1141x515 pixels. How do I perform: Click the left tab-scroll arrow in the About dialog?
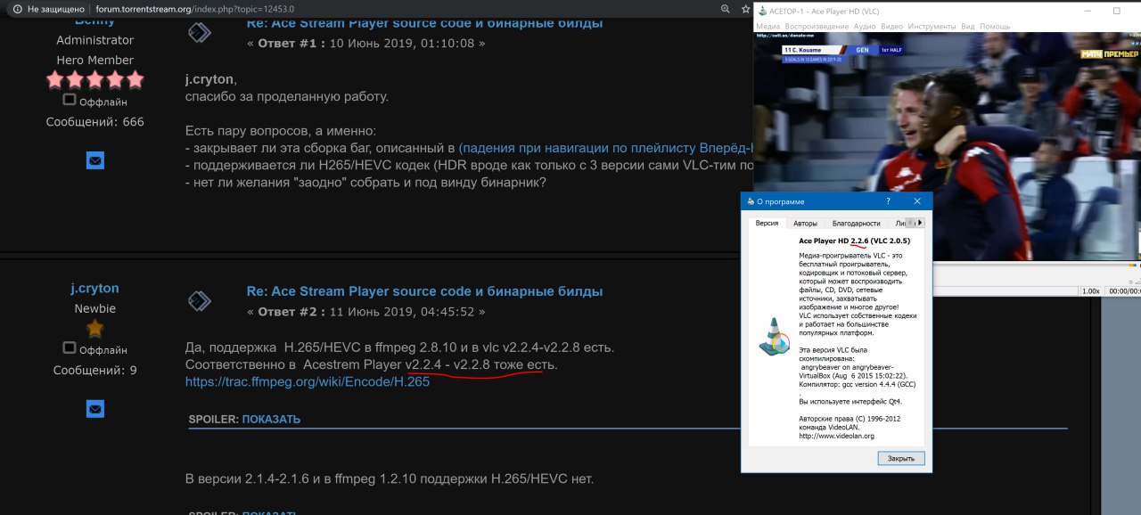[911, 223]
